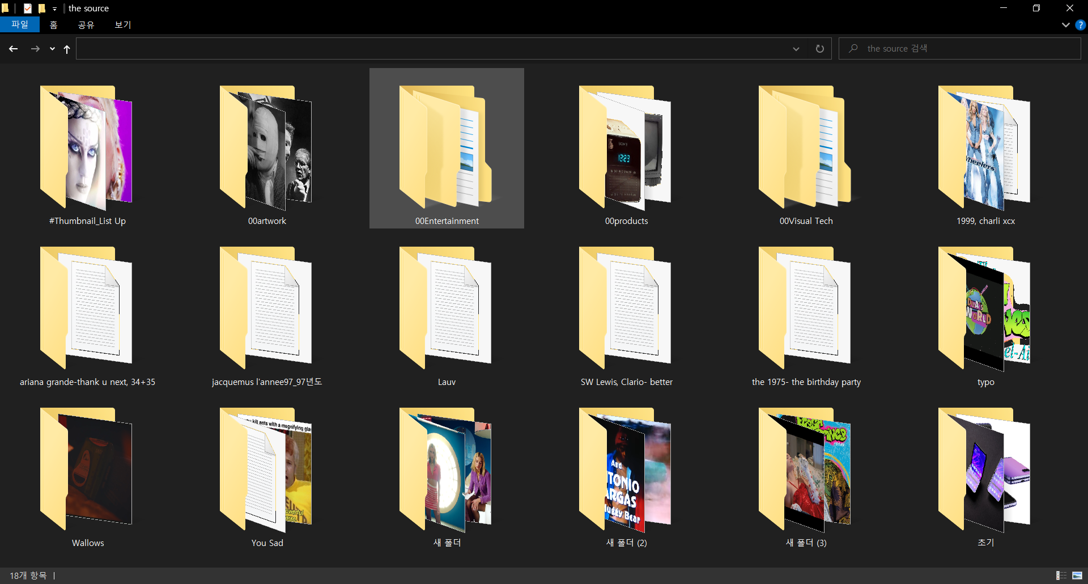Click the properties icon in title bar
Image resolution: width=1088 pixels, height=584 pixels.
pos(28,9)
